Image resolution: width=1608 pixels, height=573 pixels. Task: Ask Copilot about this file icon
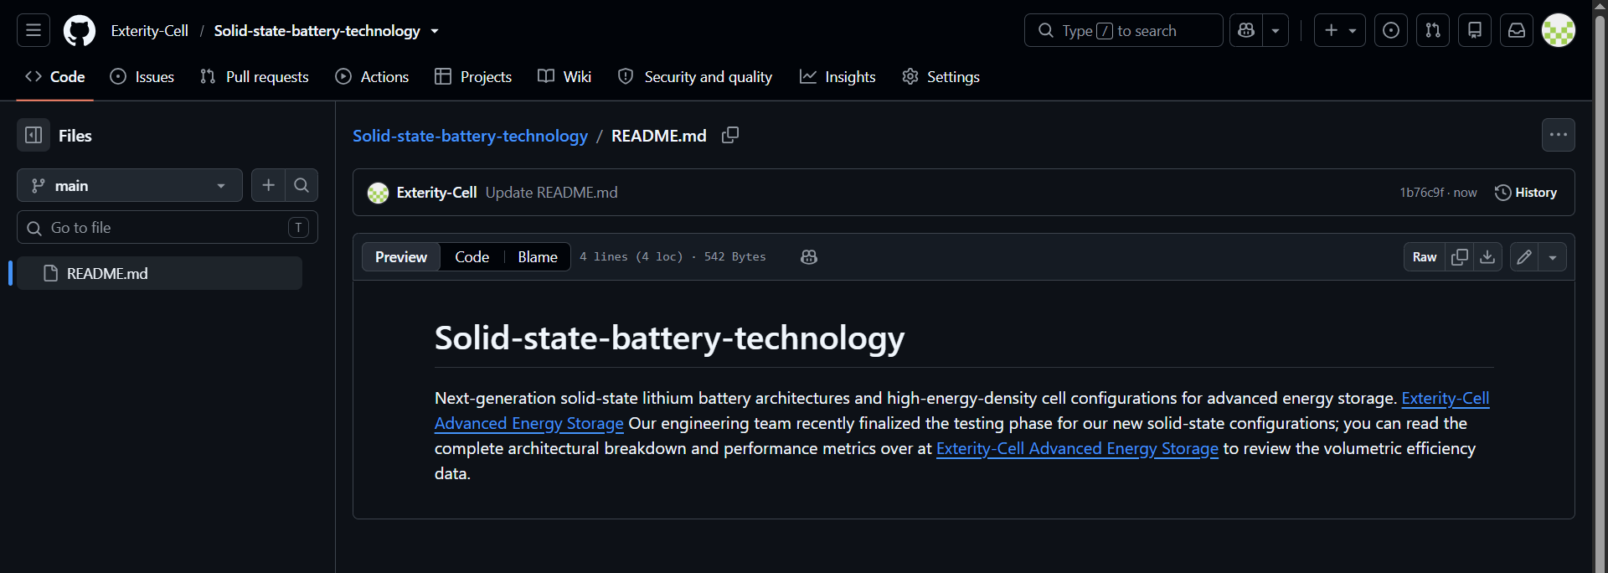[x=809, y=256]
